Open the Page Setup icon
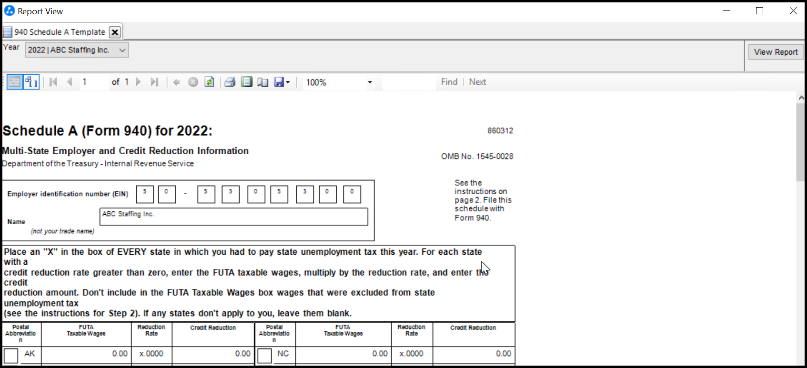Viewport: 807px width, 368px height. [x=263, y=82]
